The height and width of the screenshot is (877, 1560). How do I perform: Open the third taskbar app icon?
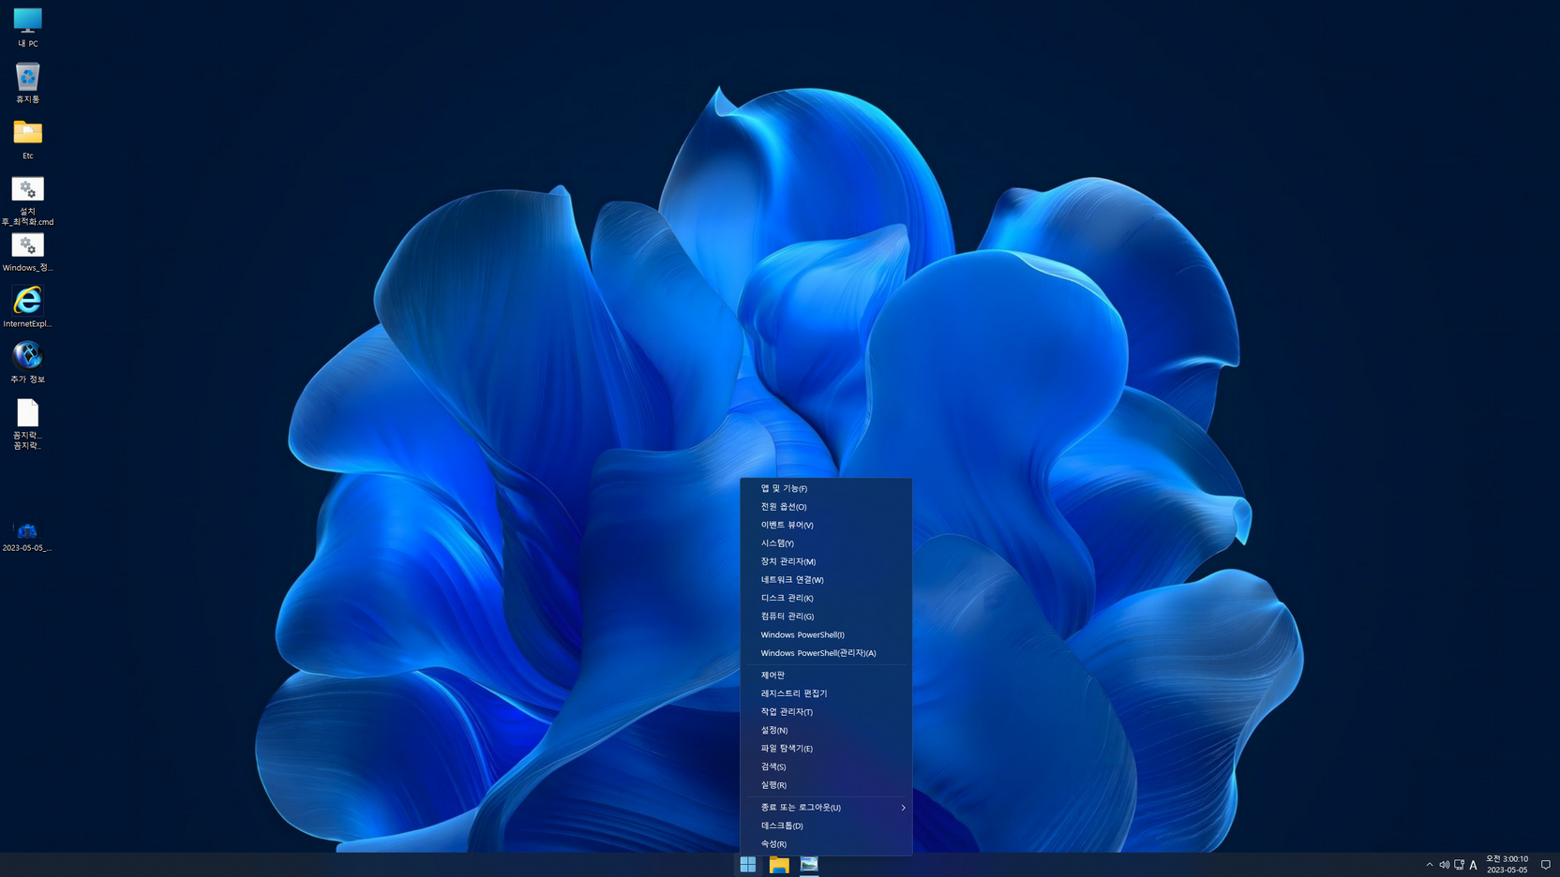point(809,865)
